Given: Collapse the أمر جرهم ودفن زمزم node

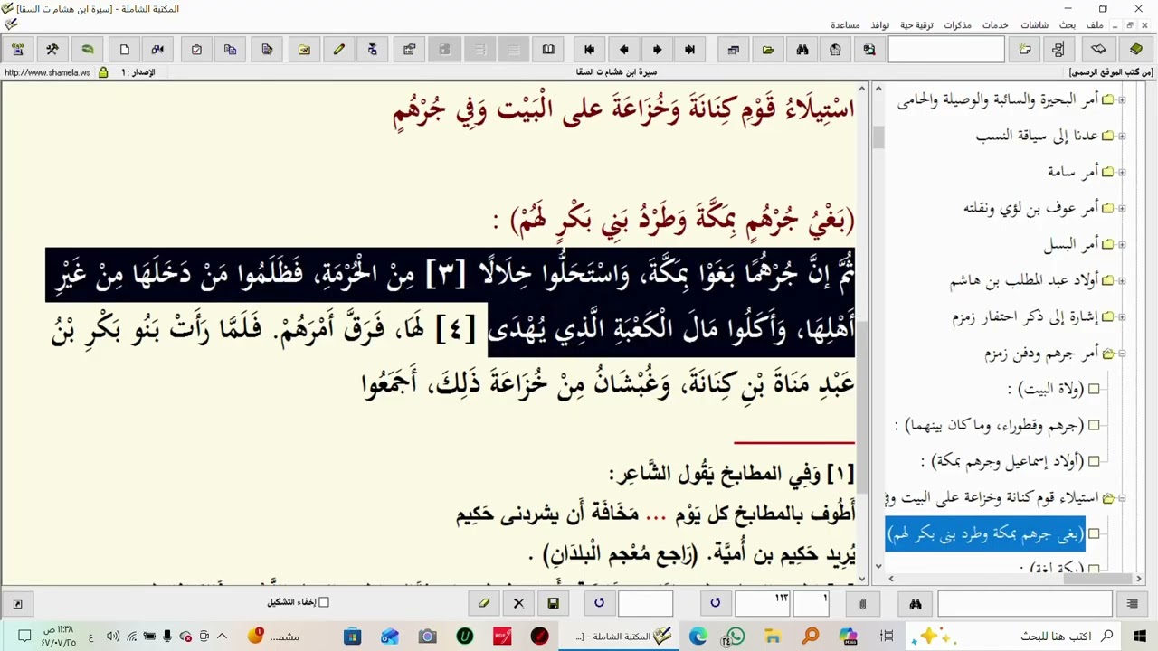Looking at the screenshot, I should [1122, 354].
